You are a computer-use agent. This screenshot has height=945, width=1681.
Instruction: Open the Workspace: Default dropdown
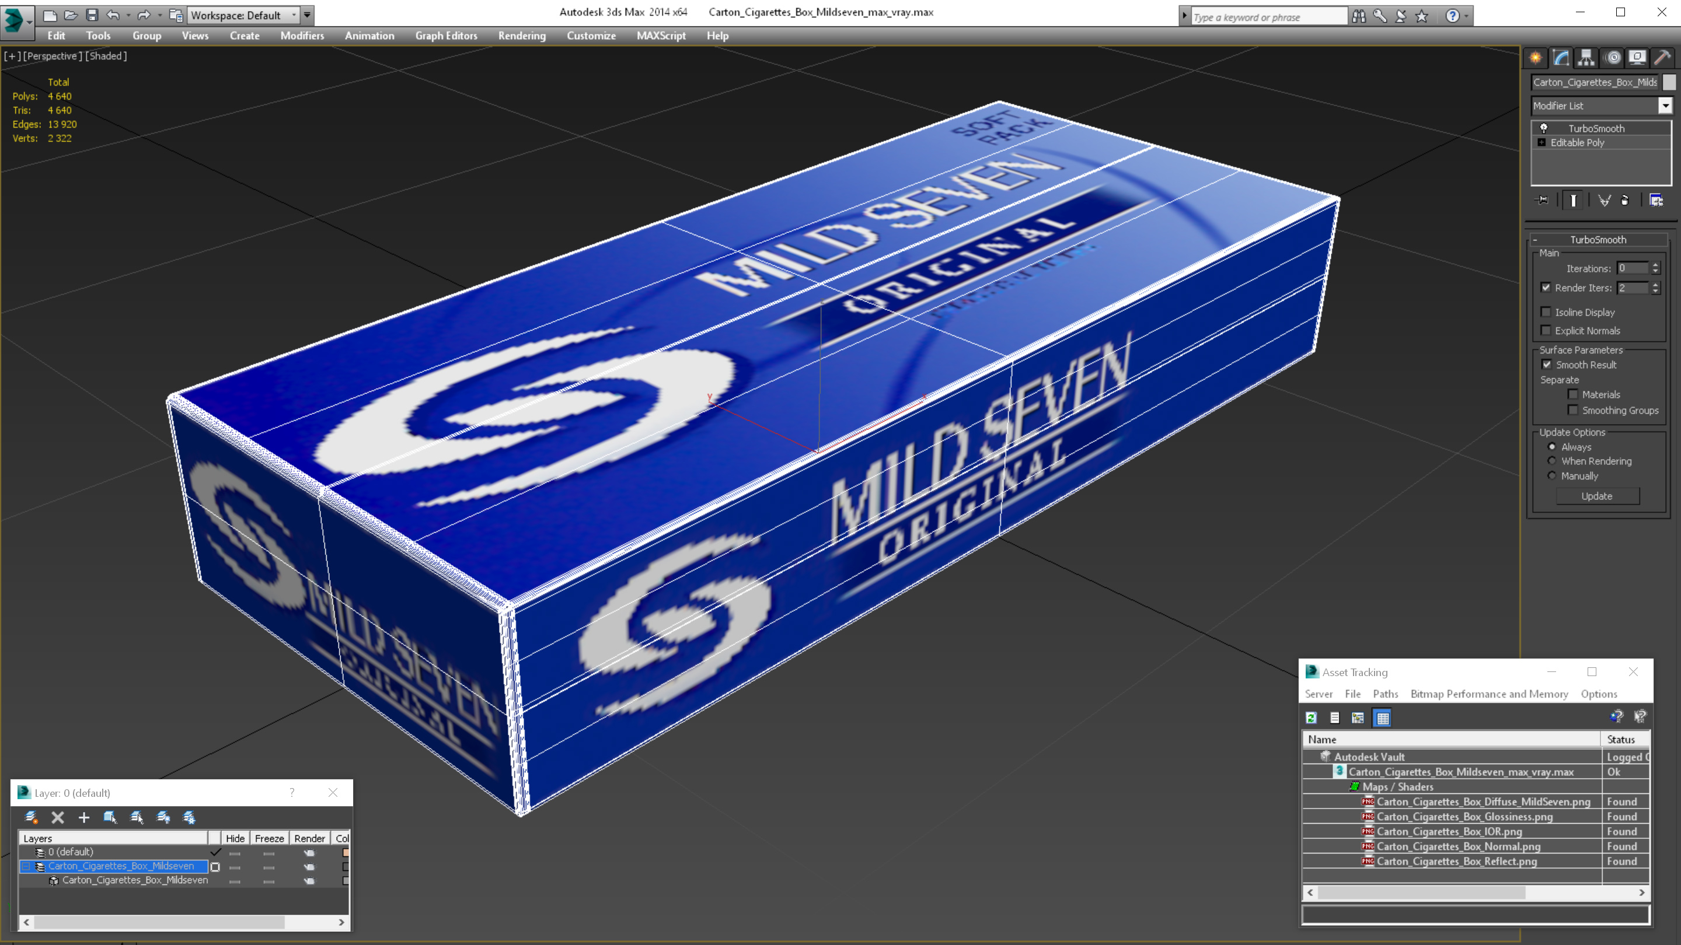coord(243,15)
